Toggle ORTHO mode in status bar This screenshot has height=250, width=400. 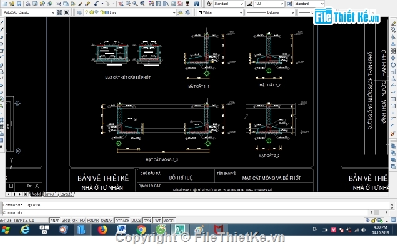[x=79, y=221]
